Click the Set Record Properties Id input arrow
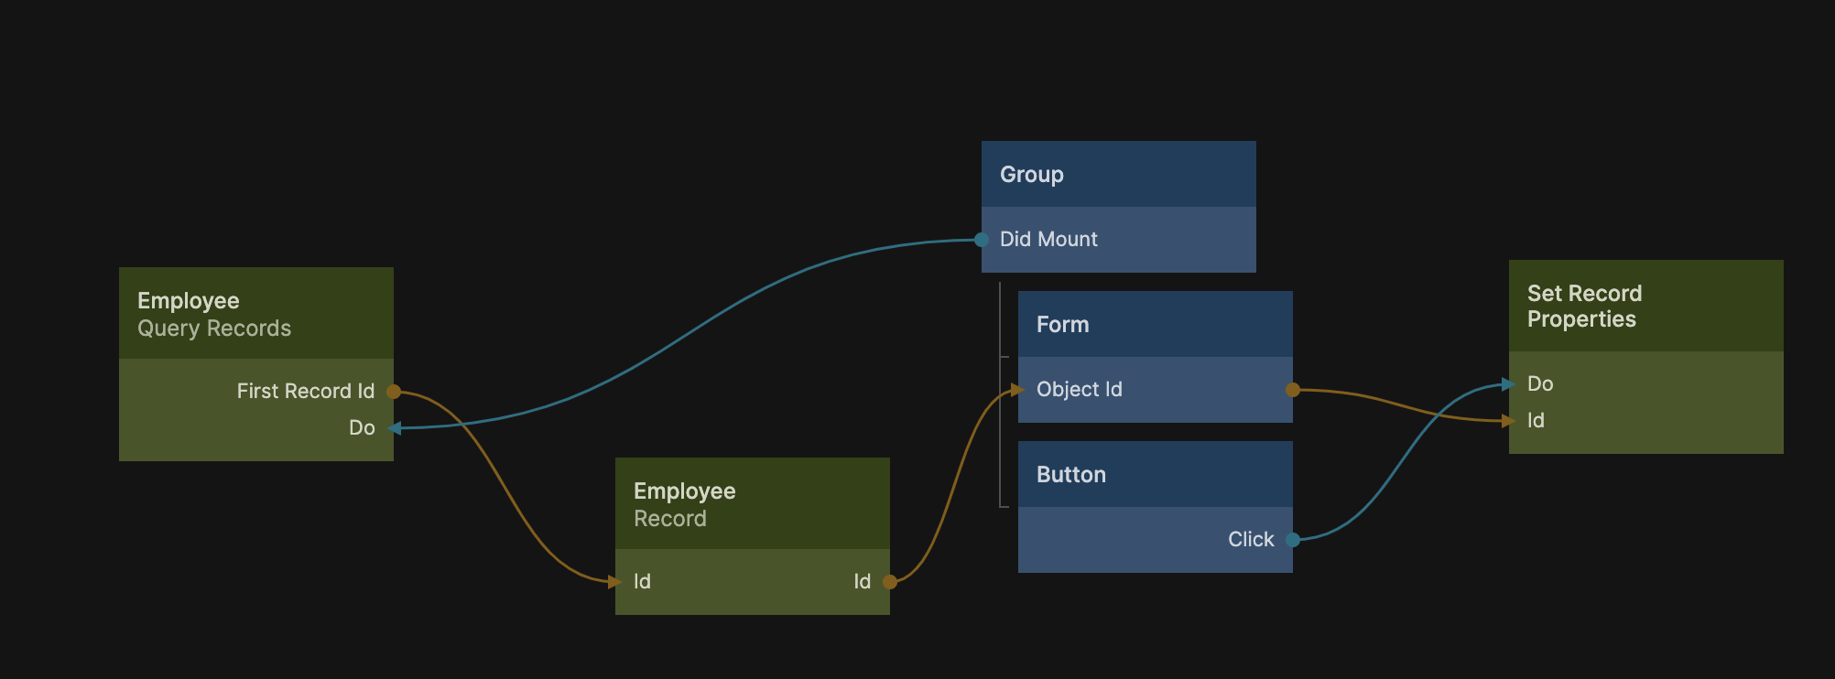This screenshot has height=679, width=1835. click(1508, 421)
